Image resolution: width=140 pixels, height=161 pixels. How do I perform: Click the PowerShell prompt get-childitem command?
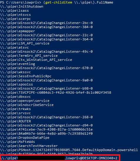click(78, 2)
